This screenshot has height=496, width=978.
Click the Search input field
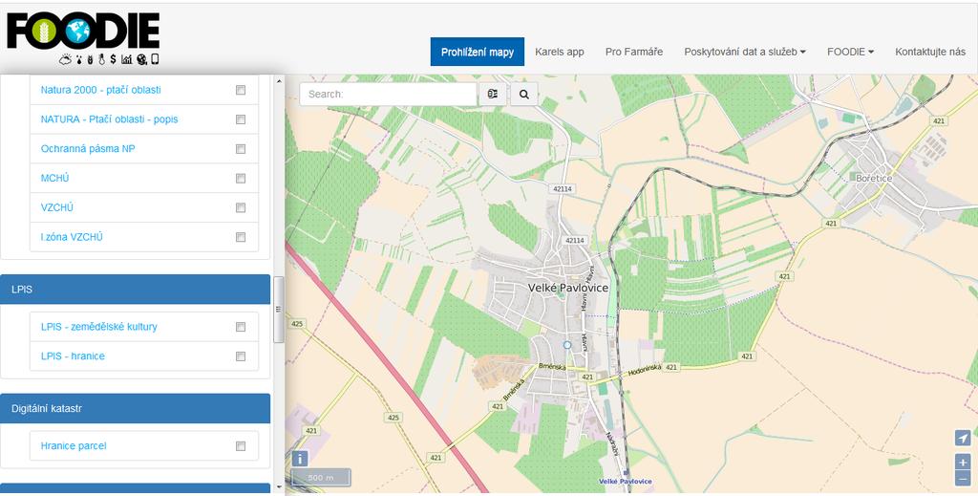pyautogui.click(x=388, y=95)
